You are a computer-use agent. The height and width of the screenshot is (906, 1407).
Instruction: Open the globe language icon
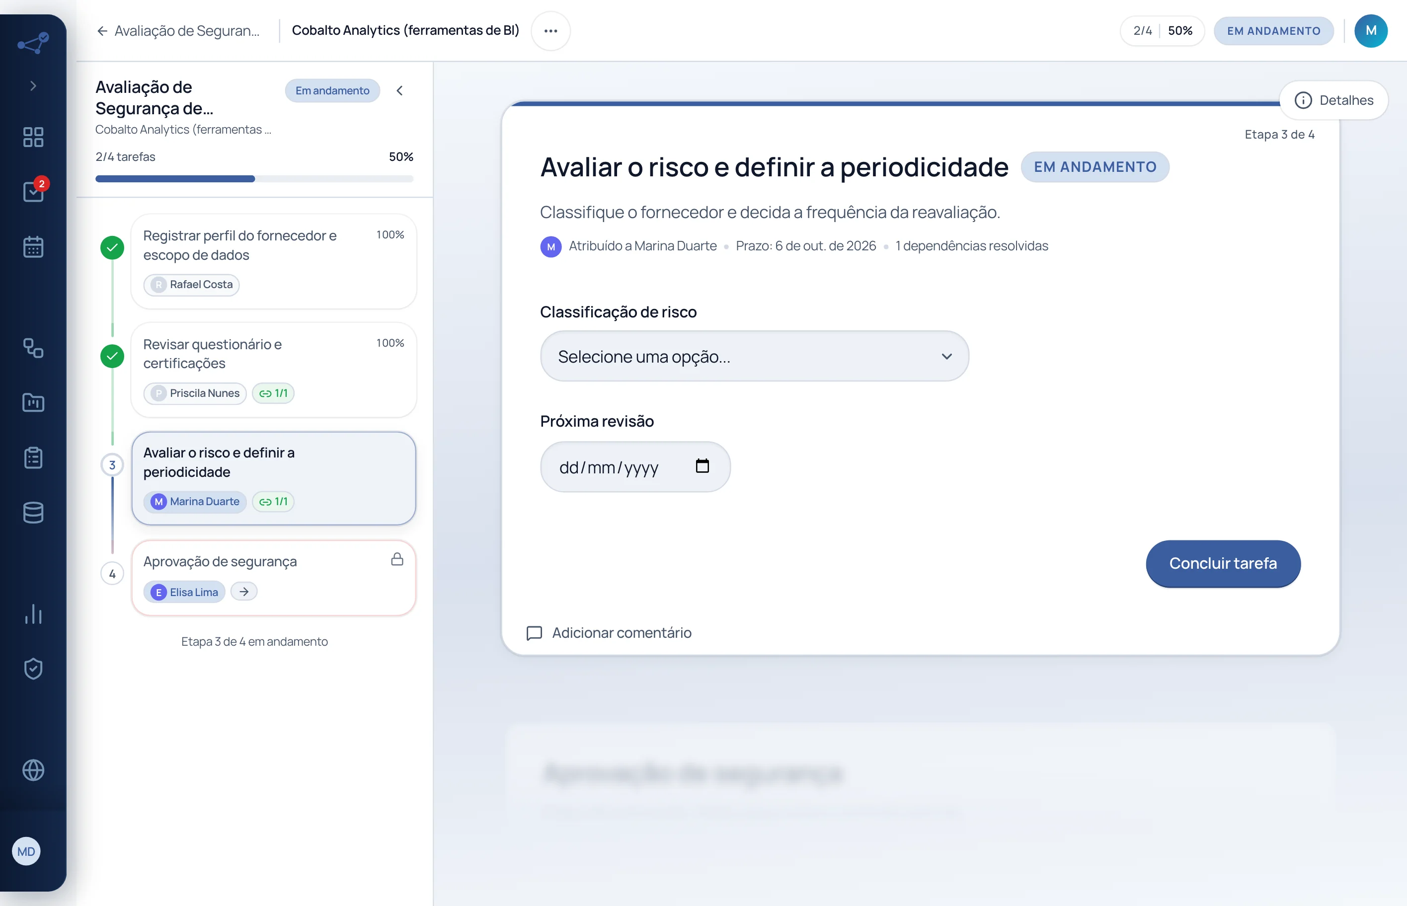click(x=33, y=770)
